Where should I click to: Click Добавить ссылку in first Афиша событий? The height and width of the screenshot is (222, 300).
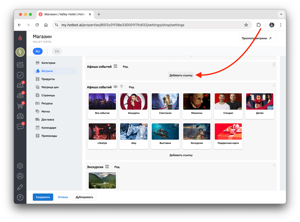pyautogui.click(x=181, y=75)
